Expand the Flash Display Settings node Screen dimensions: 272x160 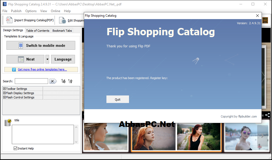point(5,93)
